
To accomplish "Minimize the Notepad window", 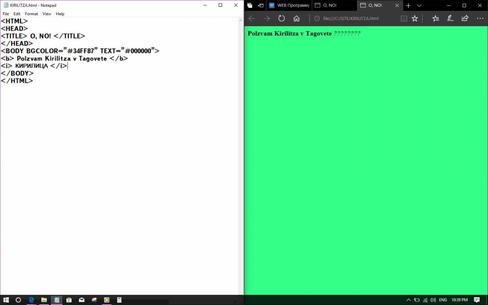I will 205,5.
